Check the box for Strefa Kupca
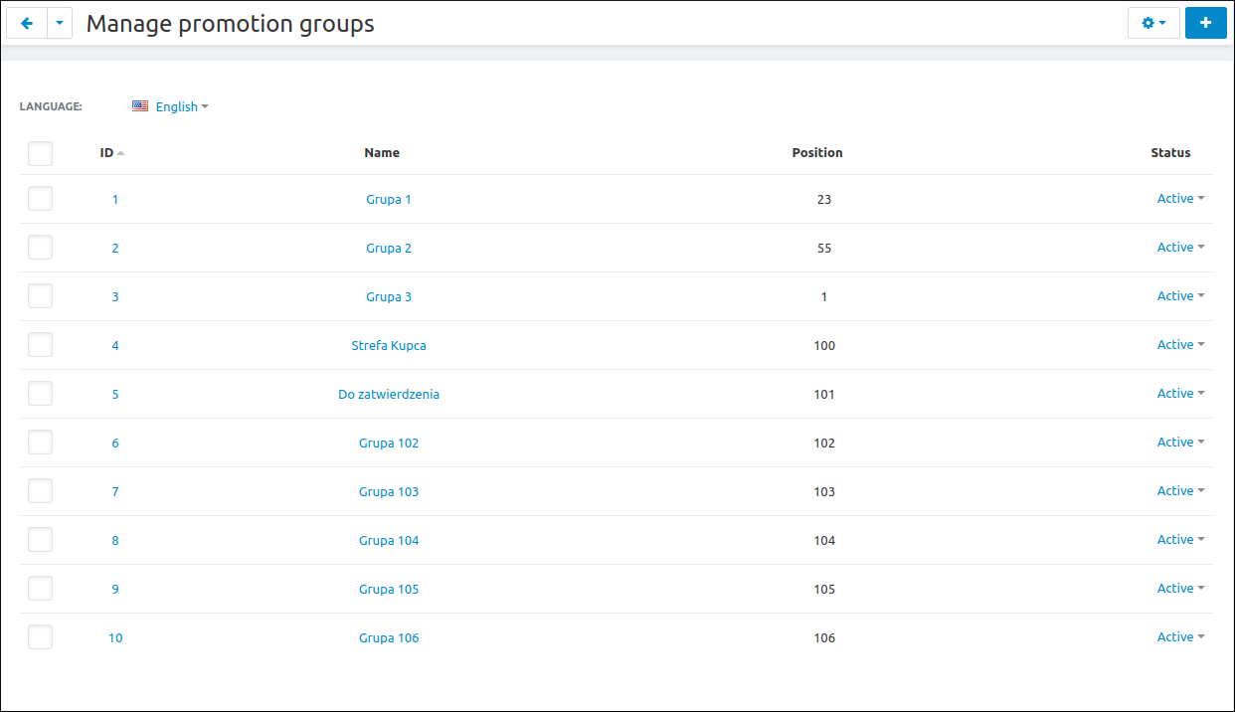Screen dimensions: 1235x712 pos(40,344)
